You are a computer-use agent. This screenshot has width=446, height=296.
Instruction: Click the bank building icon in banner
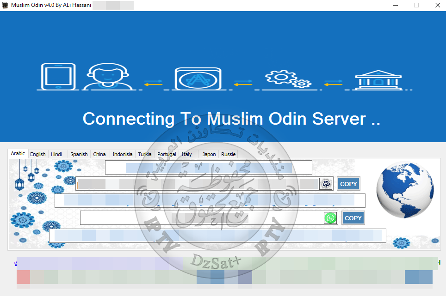point(378,80)
